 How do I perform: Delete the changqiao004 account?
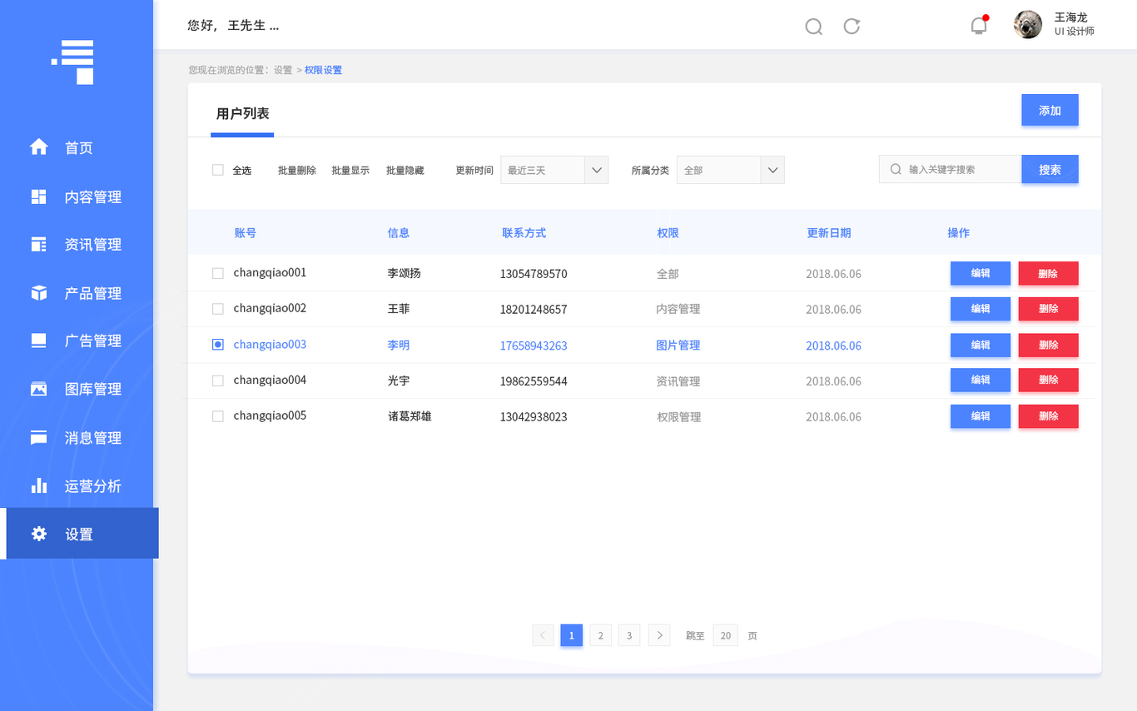[x=1048, y=380]
